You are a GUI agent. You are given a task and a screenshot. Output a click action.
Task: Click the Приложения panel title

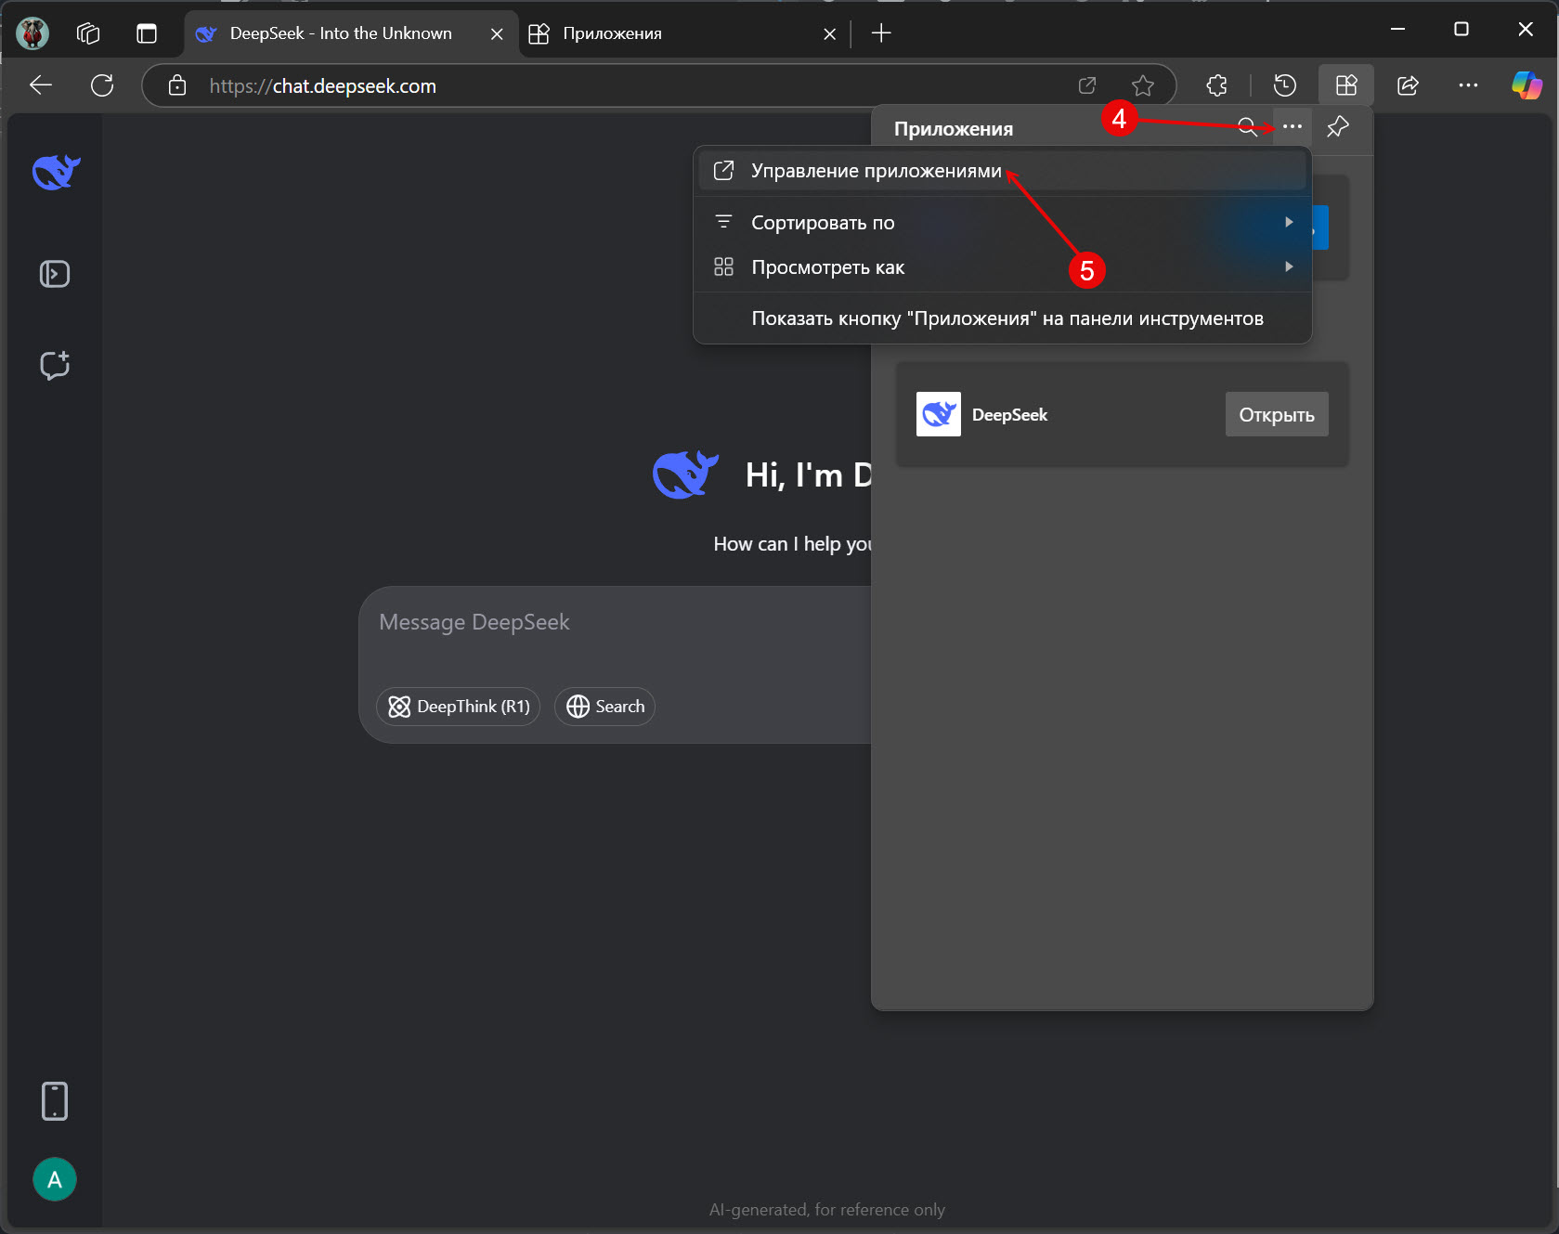[954, 129]
